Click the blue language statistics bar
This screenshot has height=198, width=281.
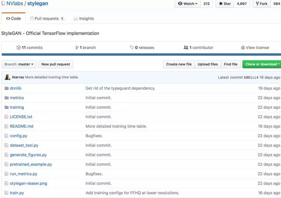141,55
